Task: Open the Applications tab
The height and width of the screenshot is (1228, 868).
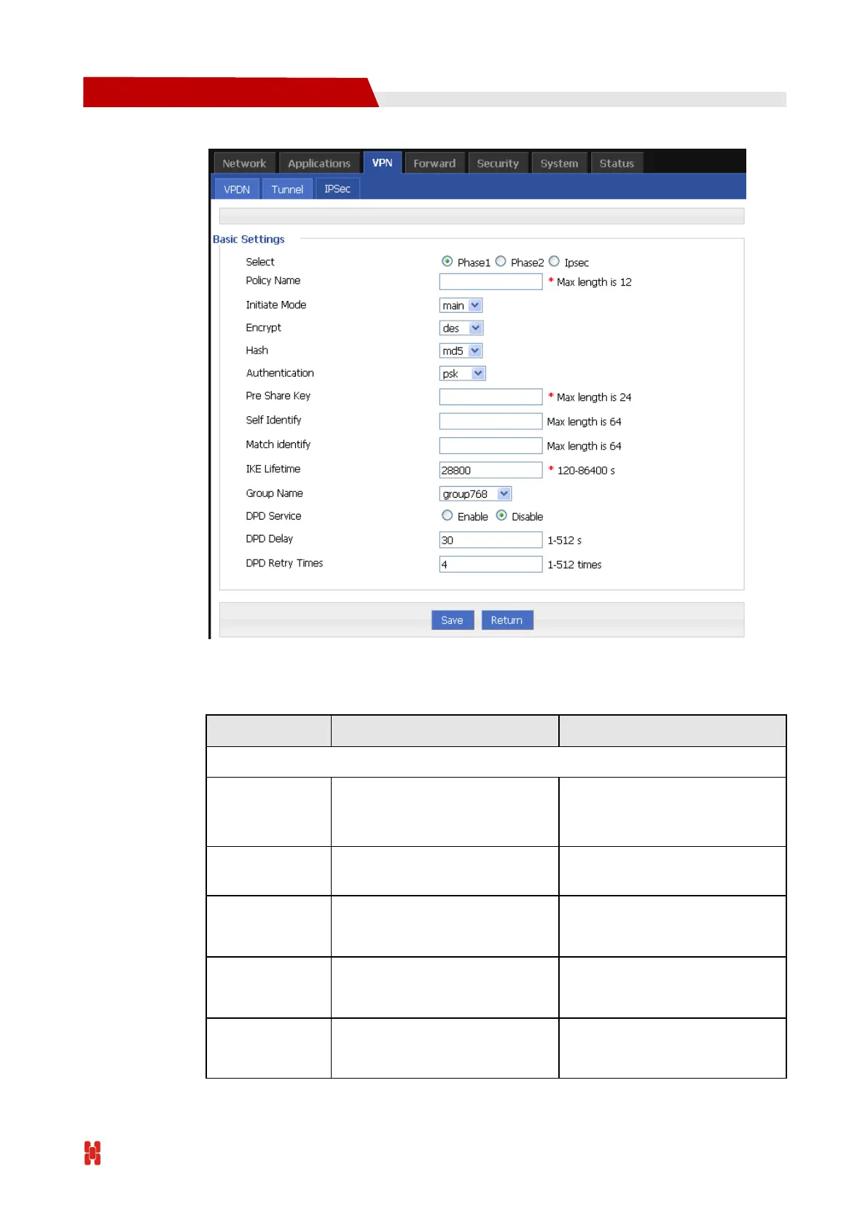Action: pyautogui.click(x=319, y=163)
